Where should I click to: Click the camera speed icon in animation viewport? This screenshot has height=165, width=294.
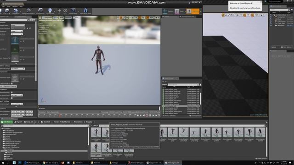point(157,17)
